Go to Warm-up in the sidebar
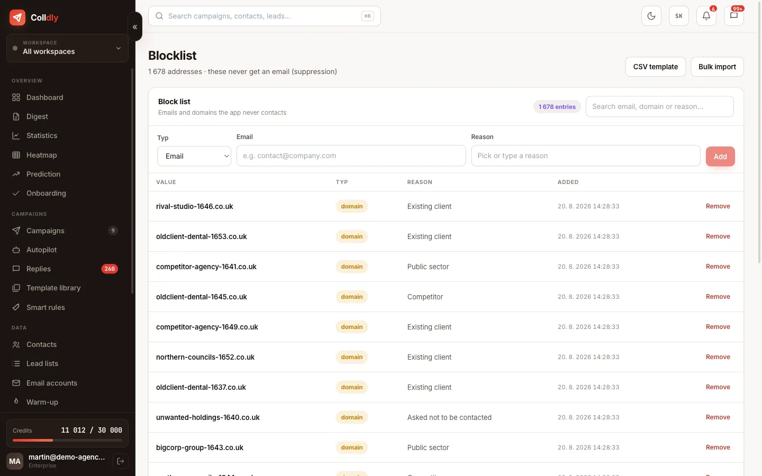 pyautogui.click(x=67, y=402)
